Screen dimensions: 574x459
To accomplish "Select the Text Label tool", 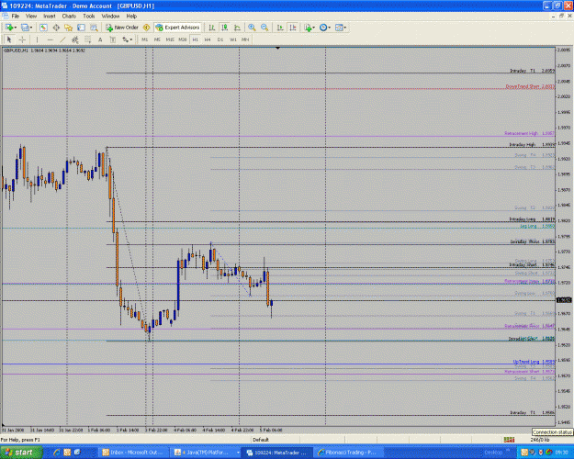I will click(113, 39).
